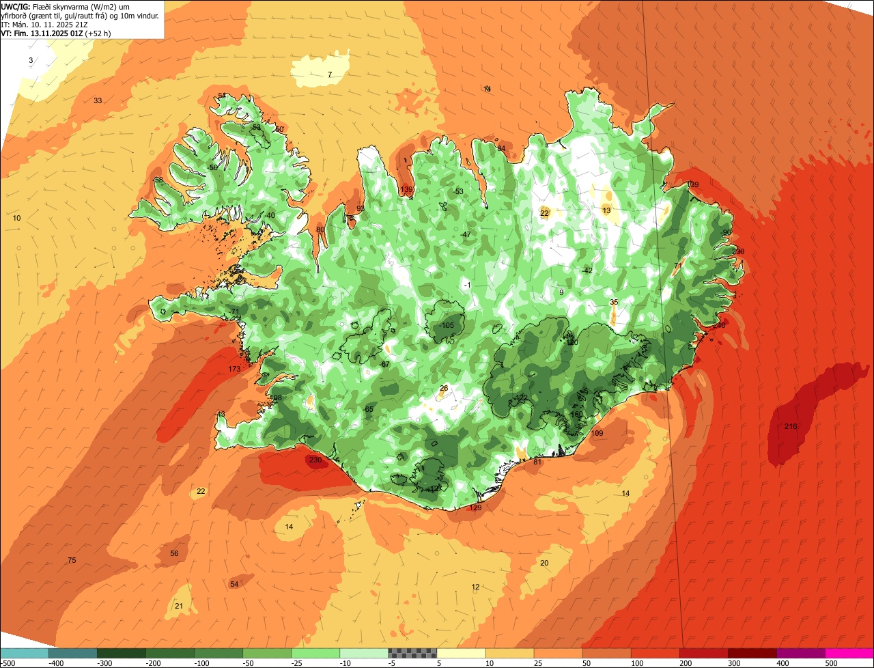The height and width of the screenshot is (668, 874).
Task: Click the '-500' legend label
Action: pos(8,663)
